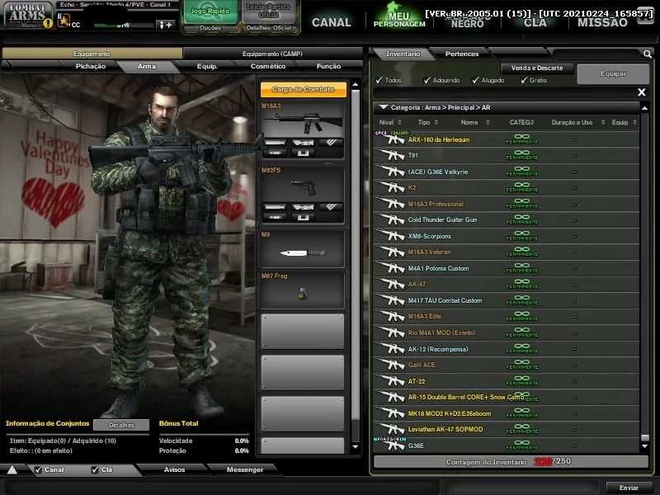Select the M16A3 rifle slot image
This screenshot has width=660, height=495.
pyautogui.click(x=302, y=121)
